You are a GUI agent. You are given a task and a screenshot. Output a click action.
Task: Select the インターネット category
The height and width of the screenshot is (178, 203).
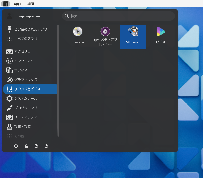pos(30,61)
